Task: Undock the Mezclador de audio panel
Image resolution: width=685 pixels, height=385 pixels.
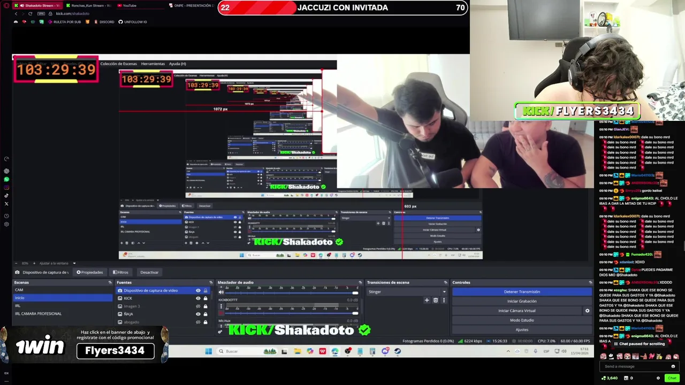Action: (x=360, y=282)
